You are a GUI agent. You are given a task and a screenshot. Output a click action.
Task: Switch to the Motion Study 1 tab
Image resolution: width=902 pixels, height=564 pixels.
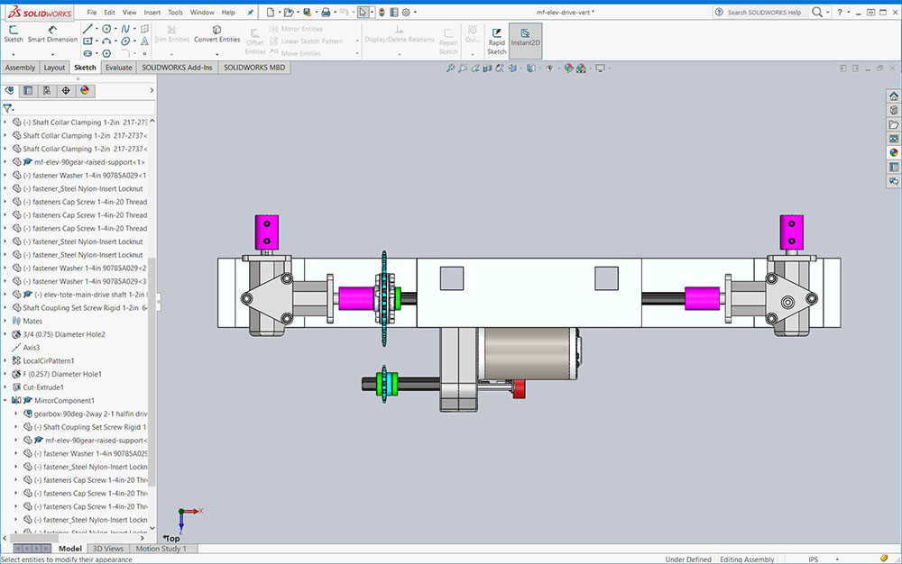(x=161, y=549)
